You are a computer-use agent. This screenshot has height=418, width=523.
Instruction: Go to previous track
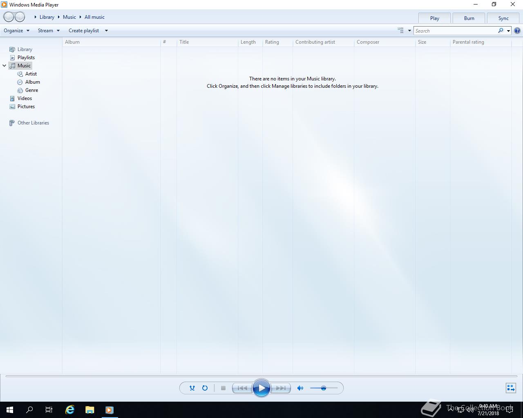pos(242,388)
